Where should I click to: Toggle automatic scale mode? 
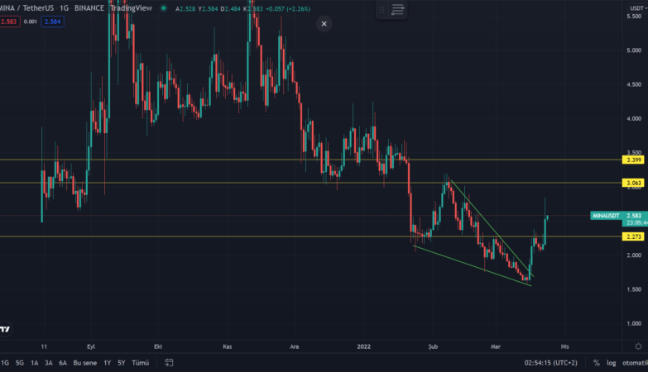(x=635, y=363)
